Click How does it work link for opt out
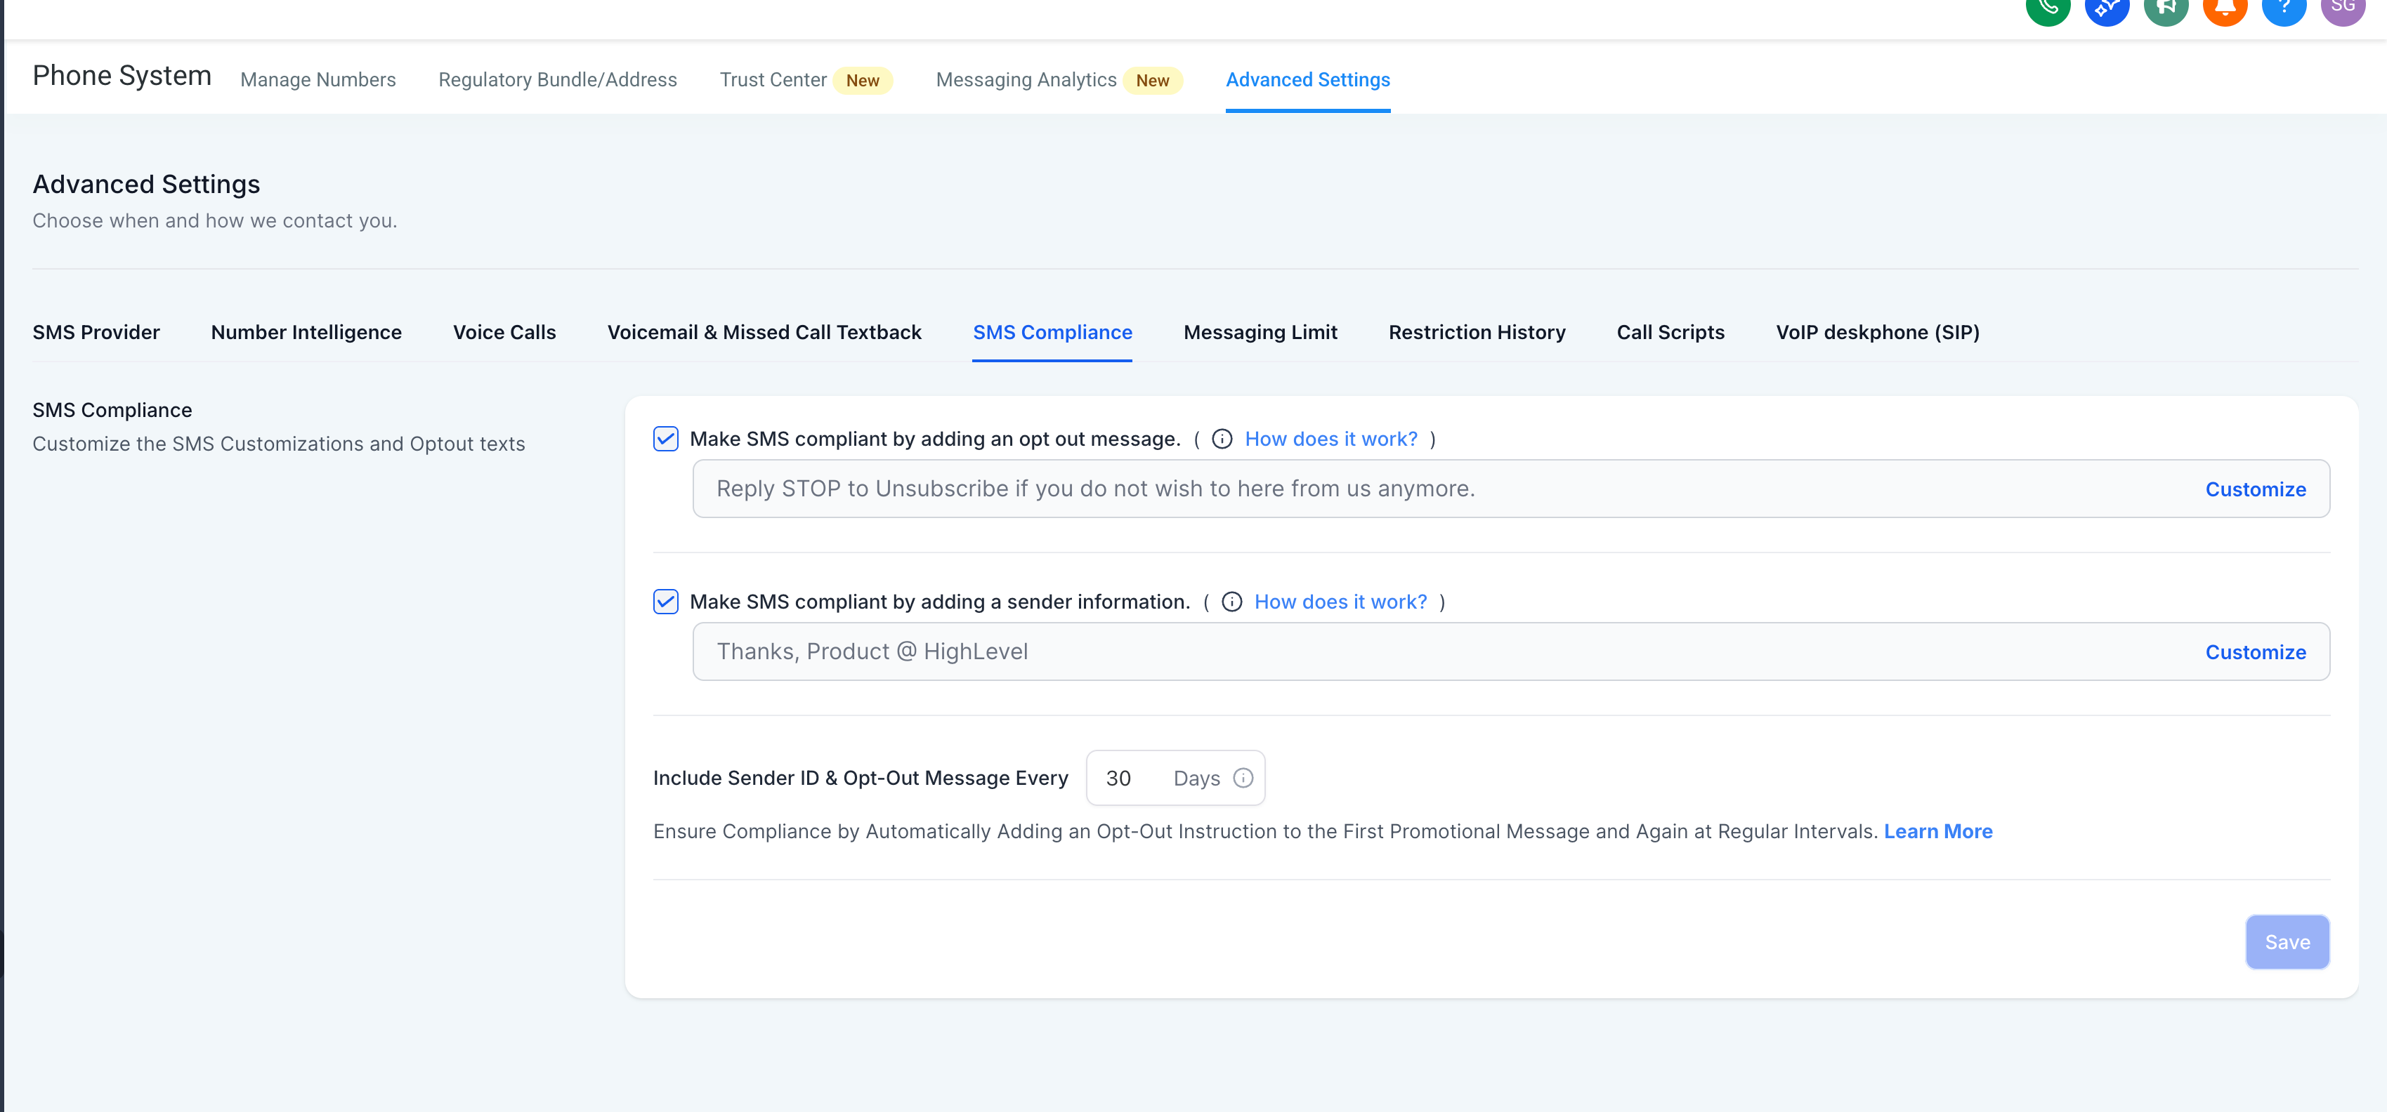Viewport: 2387px width, 1112px height. (1332, 439)
